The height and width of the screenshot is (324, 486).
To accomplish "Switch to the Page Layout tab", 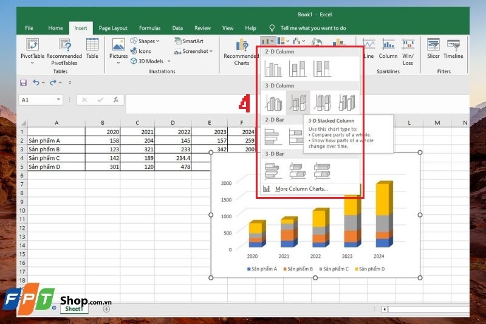I will point(113,28).
